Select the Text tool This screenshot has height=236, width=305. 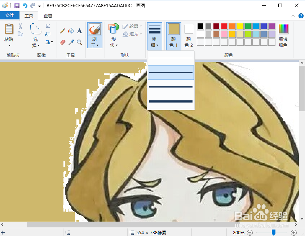pyautogui.click(x=79, y=31)
